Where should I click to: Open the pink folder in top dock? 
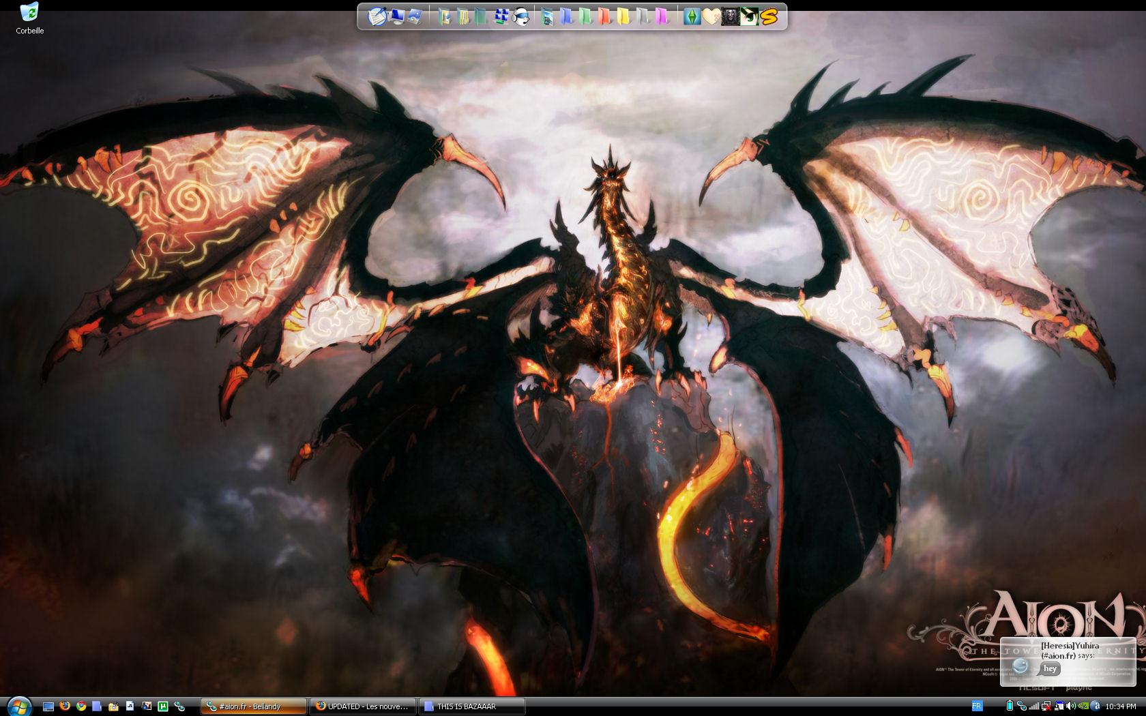pos(662,16)
